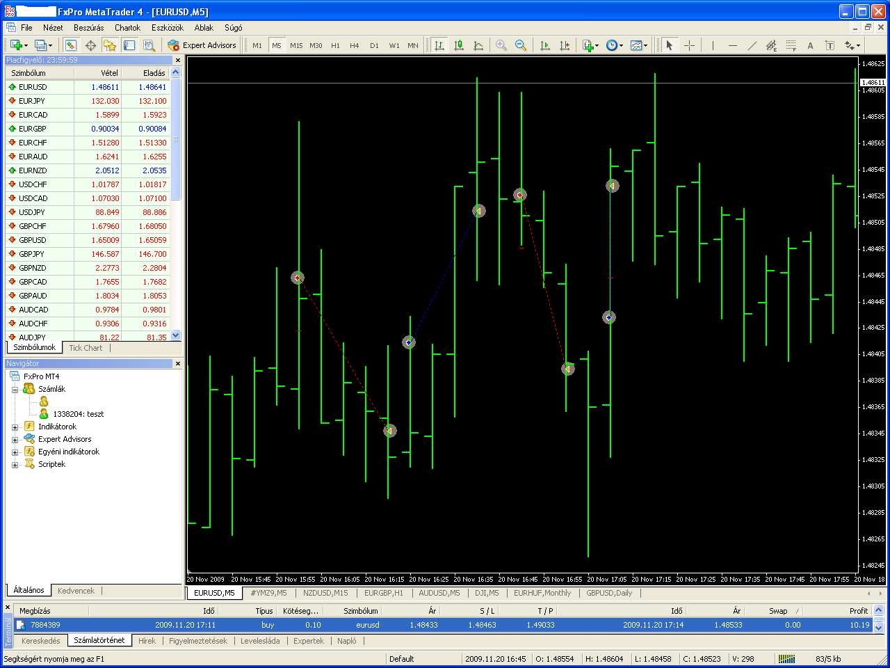The width and height of the screenshot is (890, 668).
Task: Open the Strategy Tester icon
Action: click(149, 45)
